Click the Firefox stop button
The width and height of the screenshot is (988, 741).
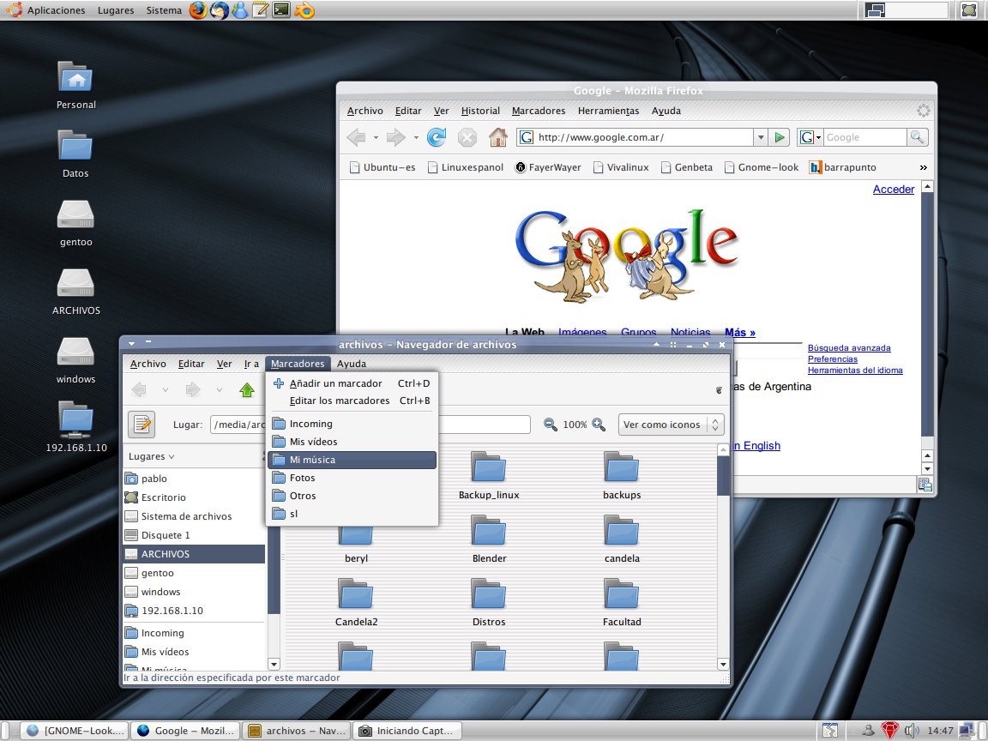coord(467,136)
